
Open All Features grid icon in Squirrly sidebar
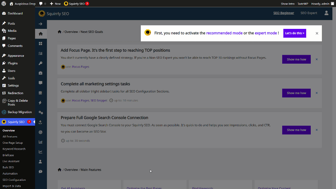pos(40,44)
